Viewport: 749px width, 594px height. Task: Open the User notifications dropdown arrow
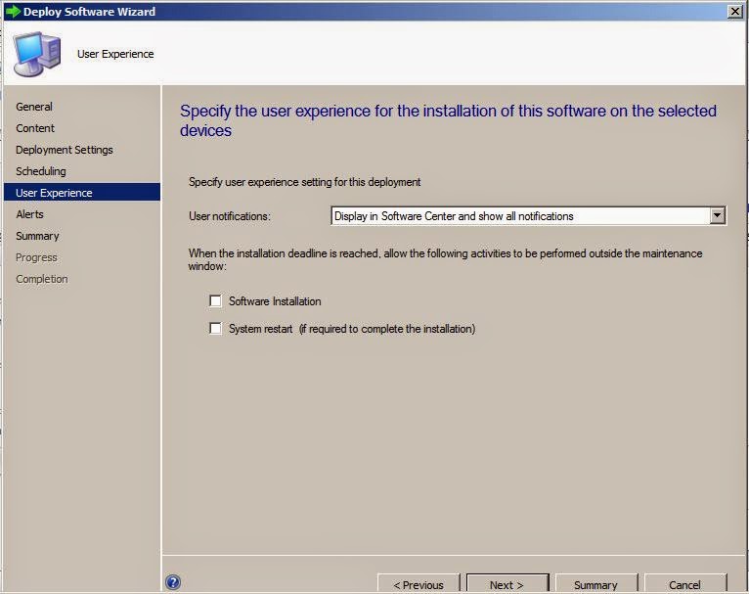click(x=717, y=216)
